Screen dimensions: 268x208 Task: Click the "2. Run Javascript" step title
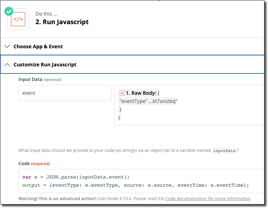(x=62, y=22)
